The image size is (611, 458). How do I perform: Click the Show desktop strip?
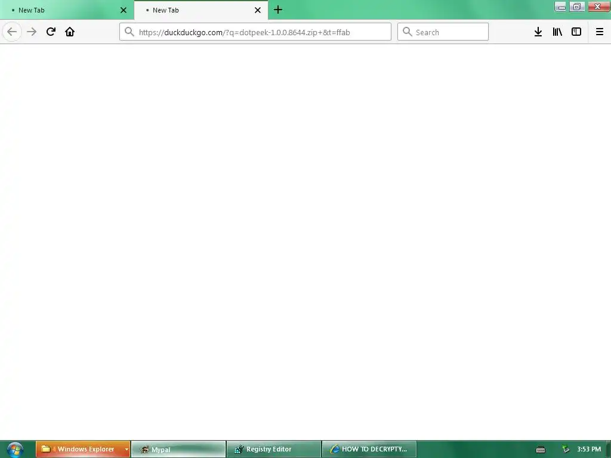(x=608, y=449)
